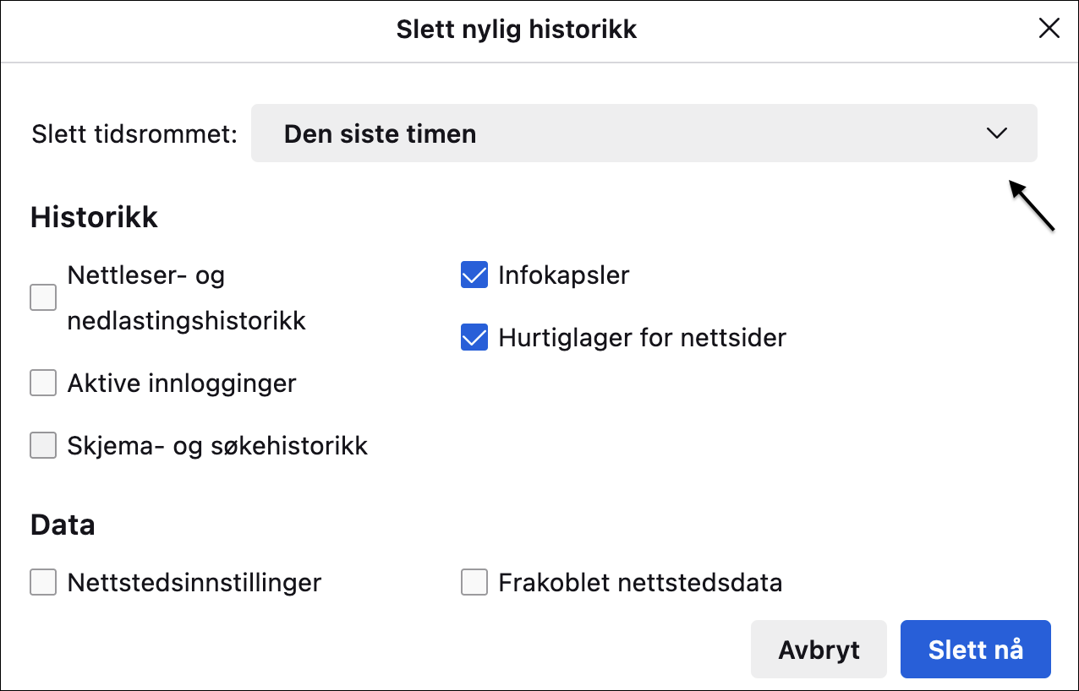
Task: Tick the Aktive innlogginger checkbox
Action: [x=43, y=383]
